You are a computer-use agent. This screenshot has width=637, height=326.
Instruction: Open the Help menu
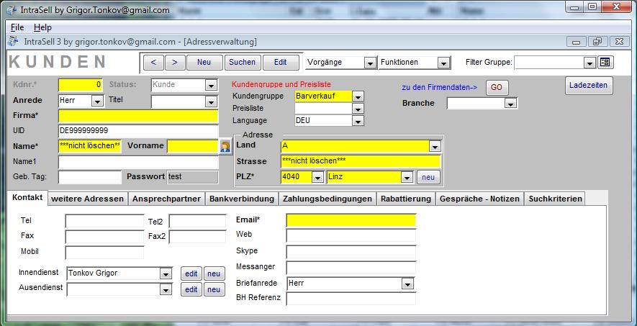tap(42, 27)
